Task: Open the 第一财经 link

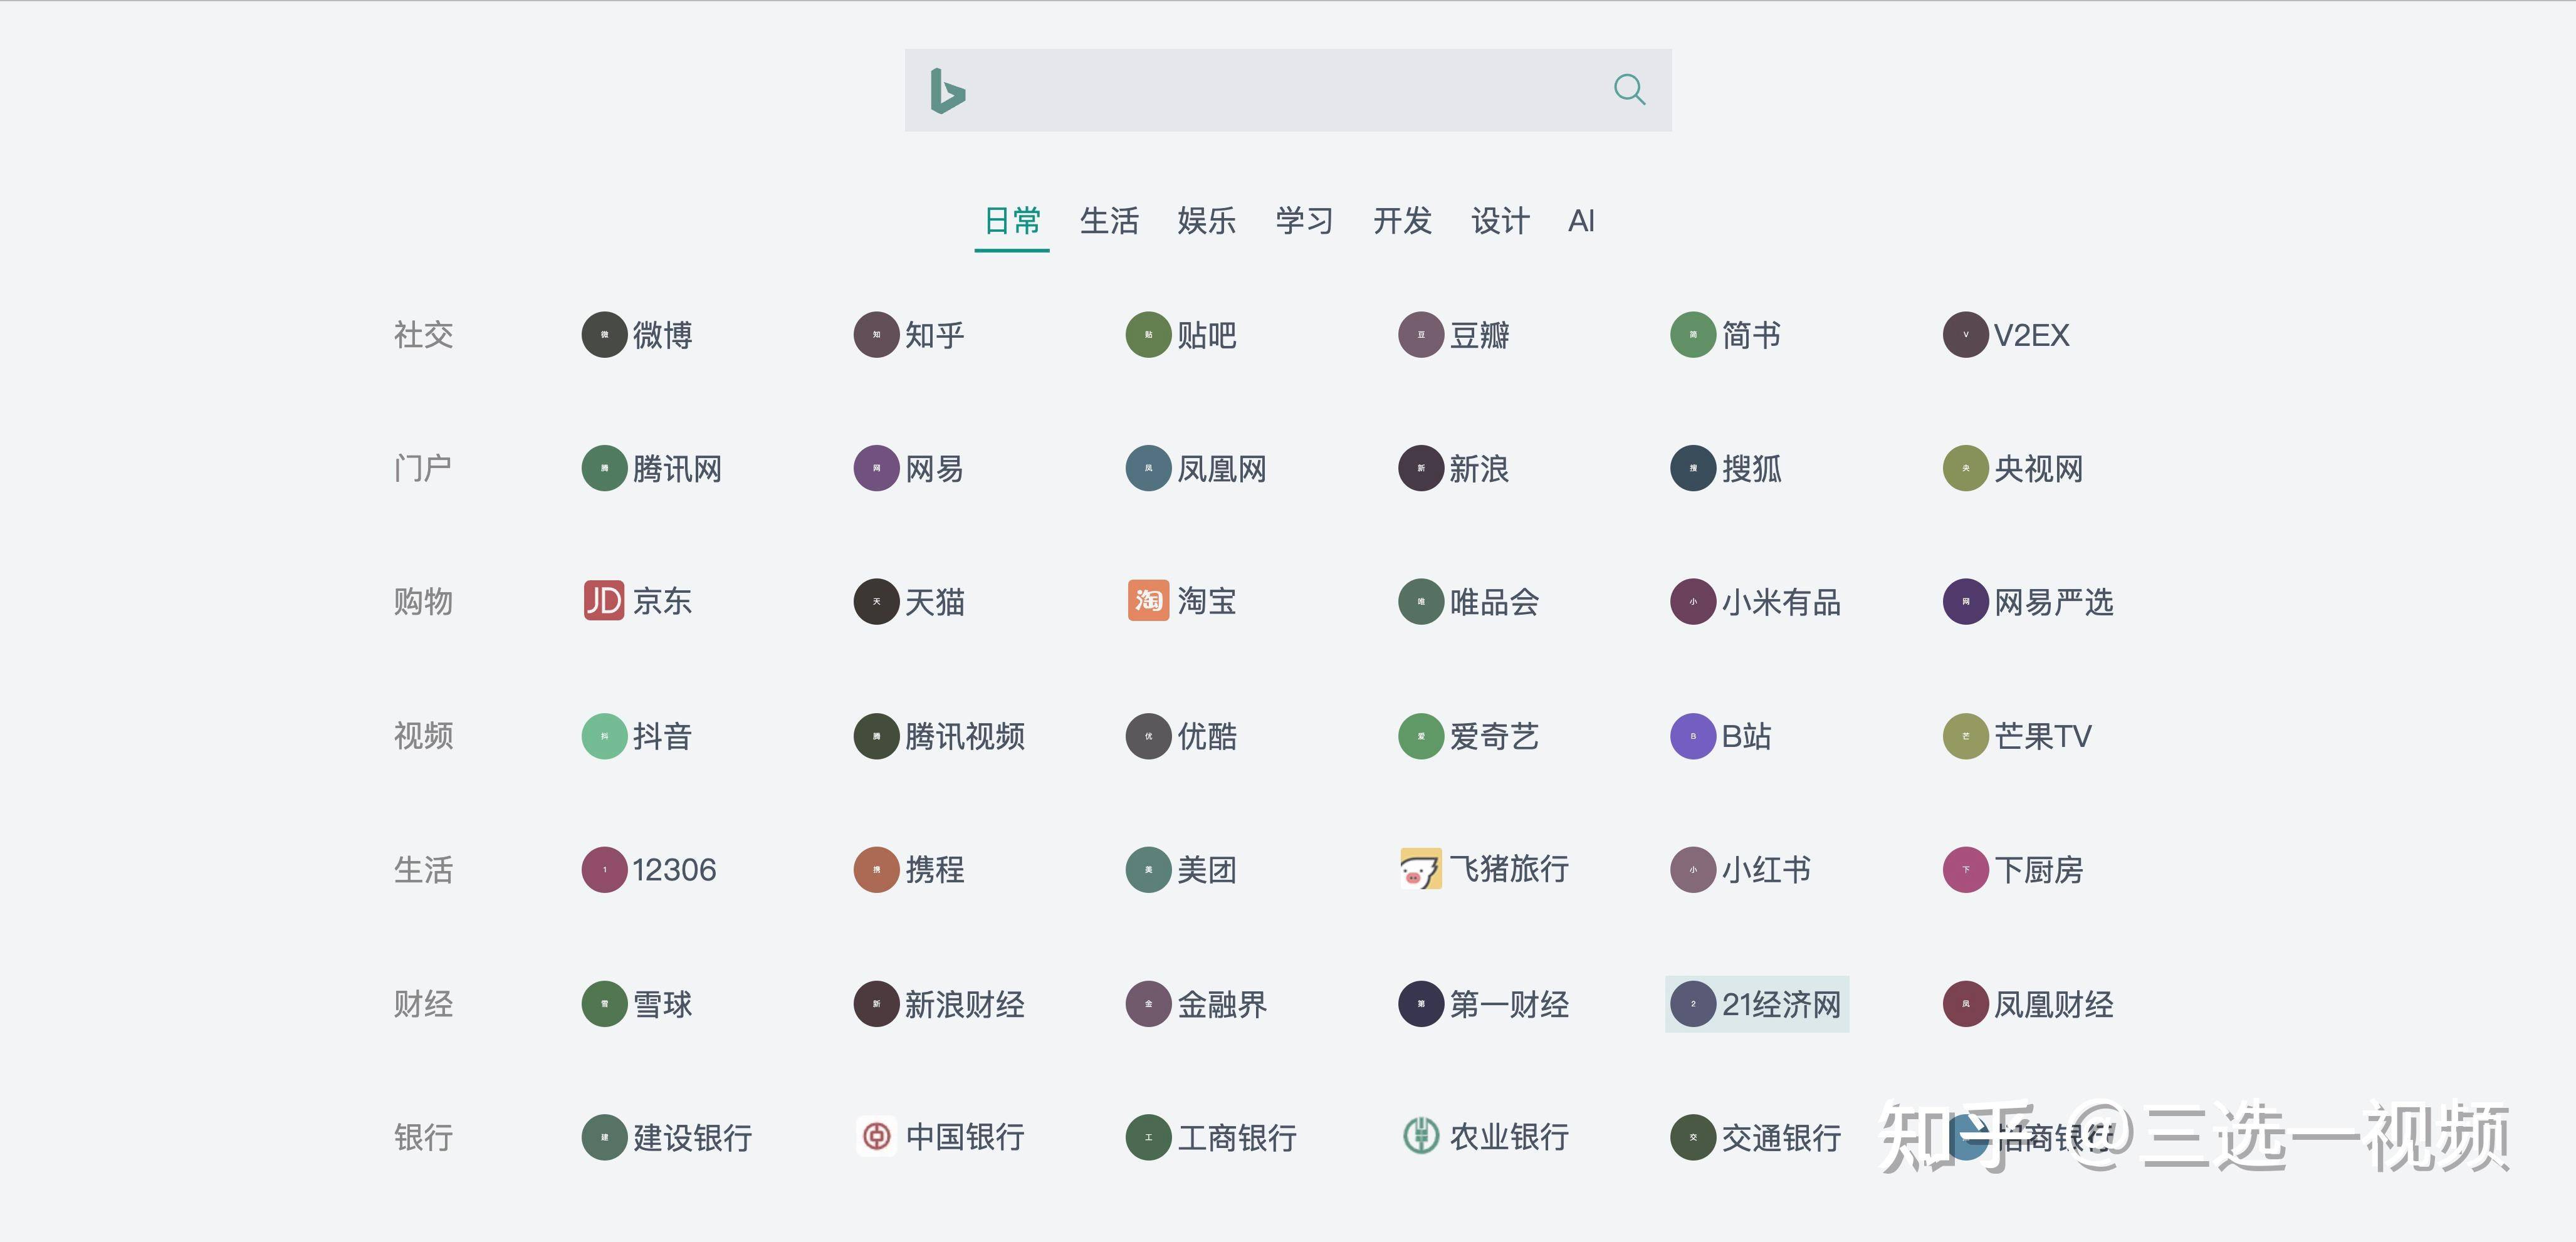Action: [1484, 1004]
